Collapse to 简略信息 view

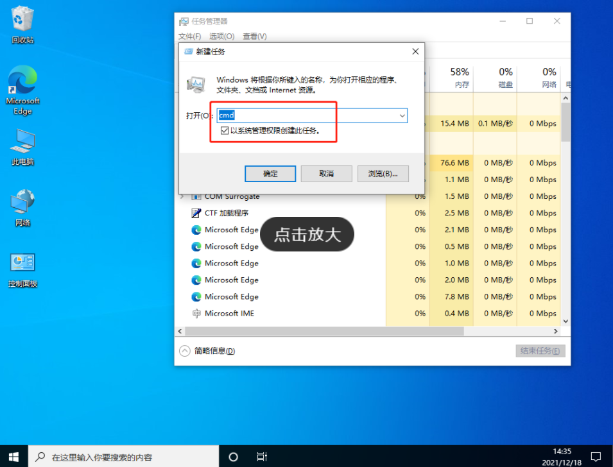pos(208,351)
